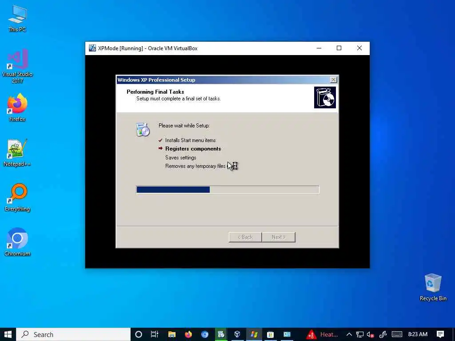Switch to VirtualBox Manager cube taskbar icon
This screenshot has height=341, width=455.
pyautogui.click(x=237, y=334)
